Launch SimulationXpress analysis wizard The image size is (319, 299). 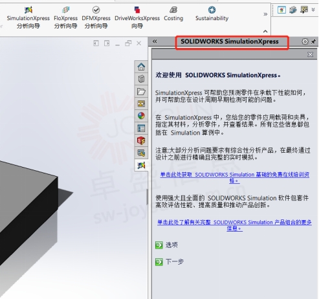[28, 17]
